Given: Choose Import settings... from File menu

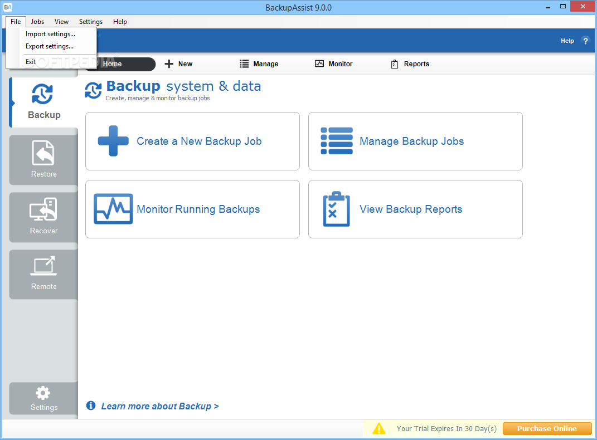Looking at the screenshot, I should point(51,34).
